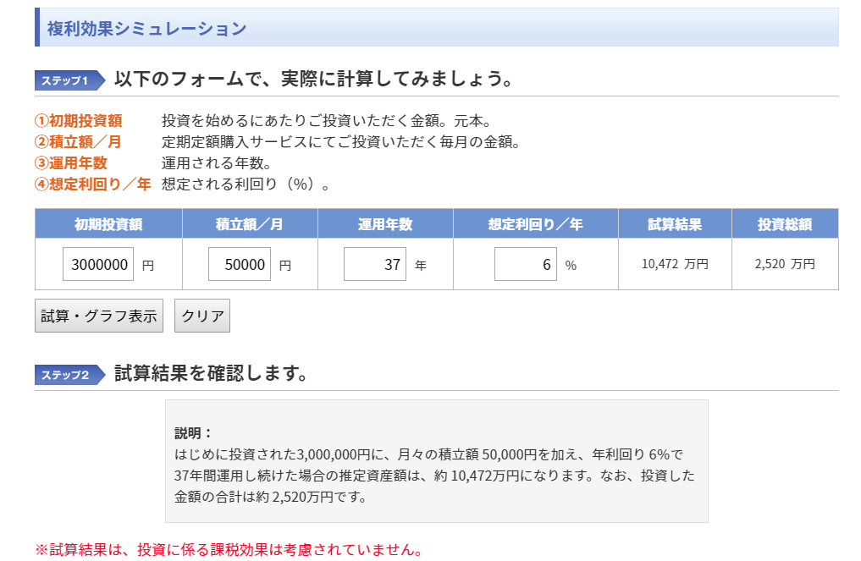Image resolution: width=861 pixels, height=561 pixels.
Task: Click the 想定される利回り（%）description
Action: [246, 184]
